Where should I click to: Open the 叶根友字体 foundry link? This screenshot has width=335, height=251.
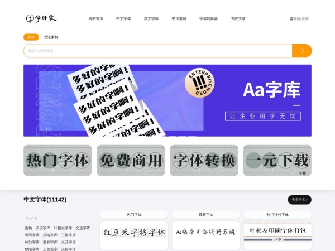(63, 228)
